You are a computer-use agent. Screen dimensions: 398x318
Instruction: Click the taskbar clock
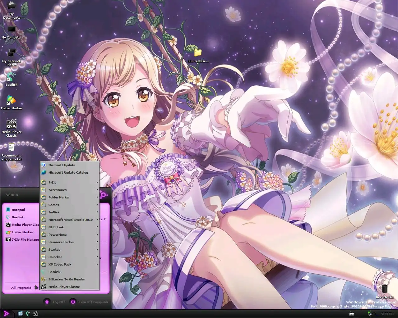(x=387, y=314)
